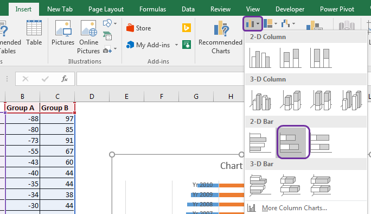Select the 3-D 100% Stacked Column icon
Image resolution: width=371 pixels, height=214 pixels.
321,100
